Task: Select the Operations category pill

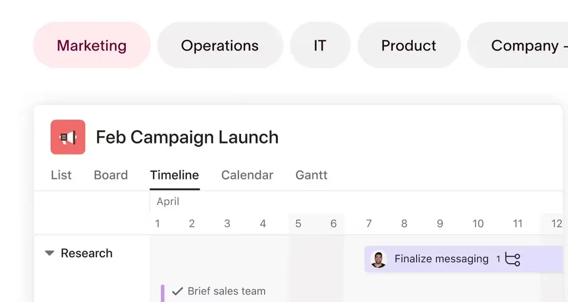Action: pos(220,45)
